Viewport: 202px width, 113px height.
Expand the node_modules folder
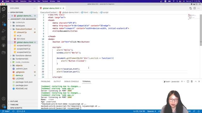pos(22,62)
